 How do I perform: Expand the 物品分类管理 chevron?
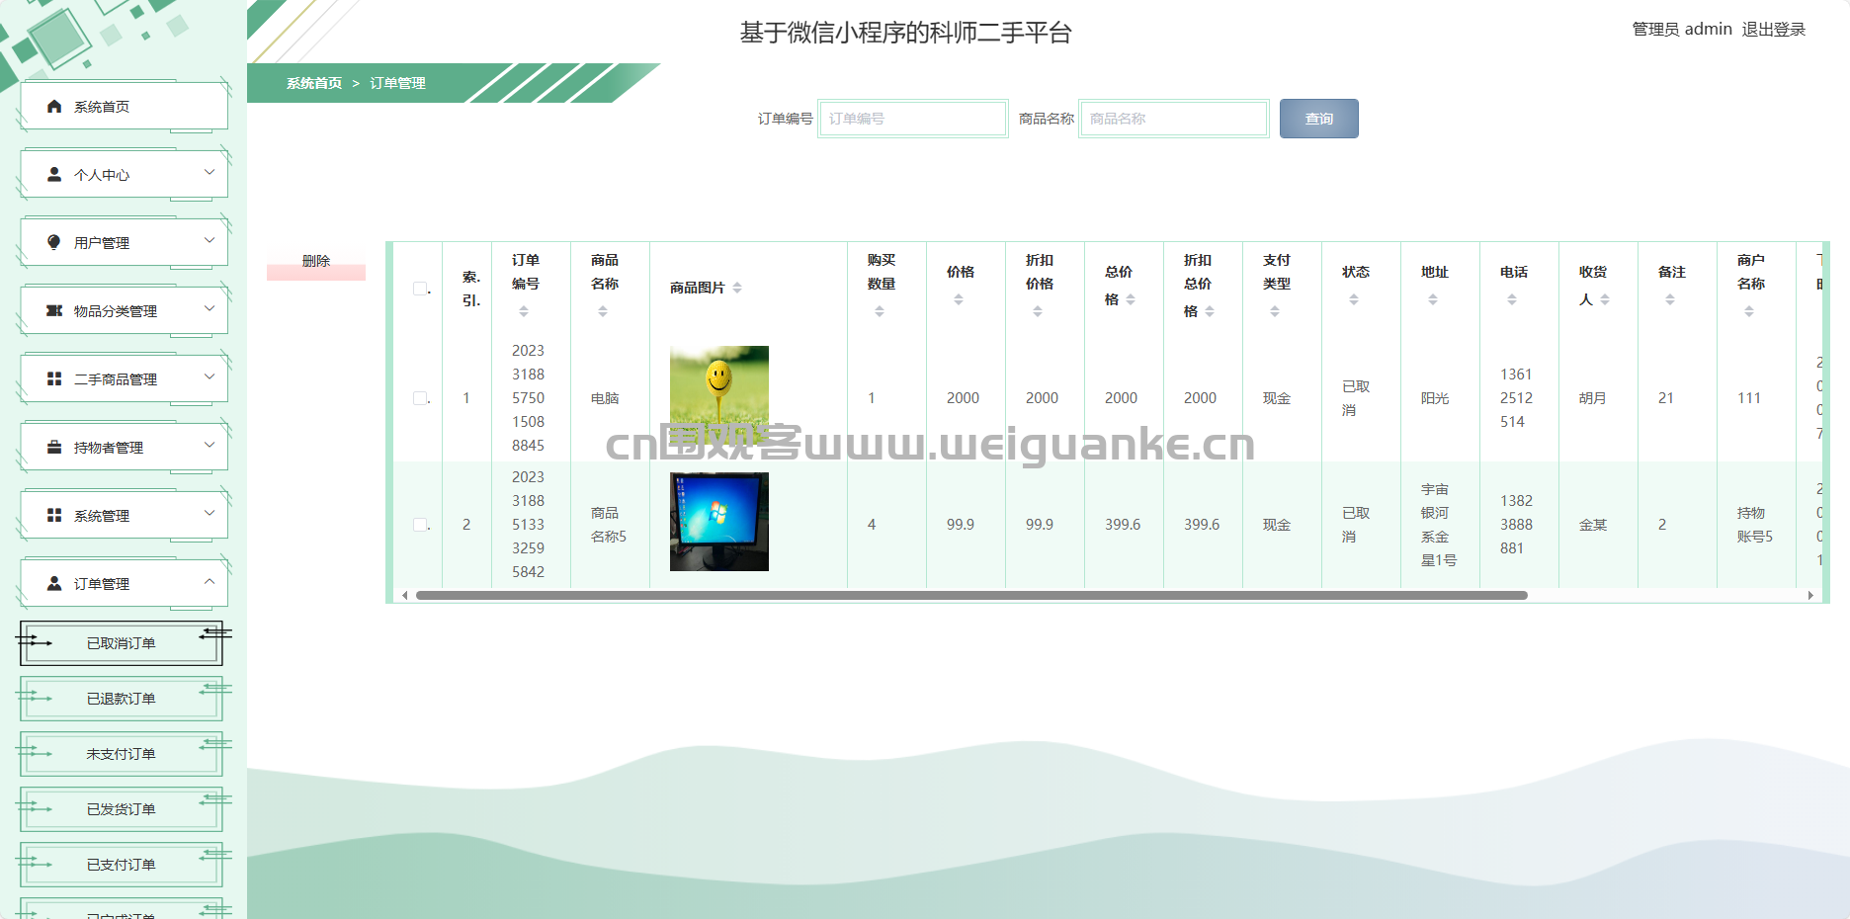(x=210, y=308)
